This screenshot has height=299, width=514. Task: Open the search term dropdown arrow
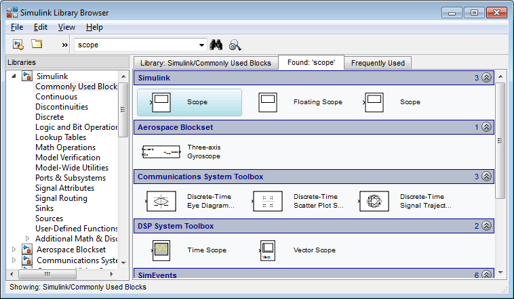coord(201,45)
